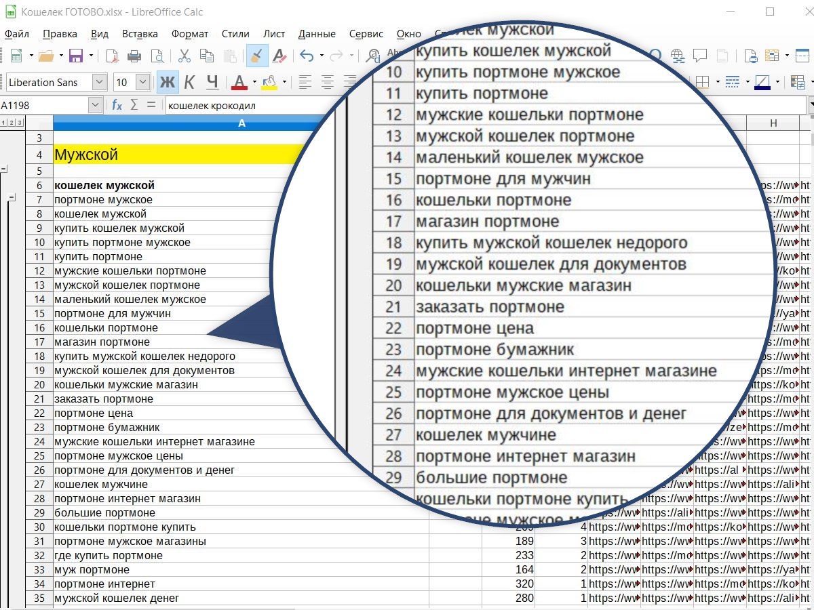Toggle Clone Formatting paintbrush
This screenshot has height=610, width=814.
click(x=257, y=56)
